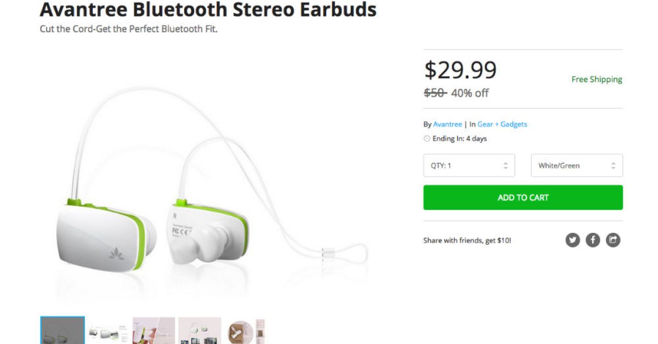Click the Free Shipping label

coord(597,79)
